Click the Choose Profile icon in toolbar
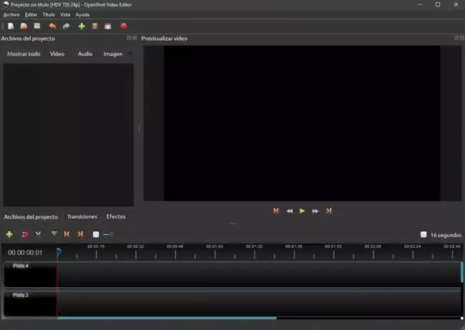This screenshot has height=330, width=465. (94, 26)
